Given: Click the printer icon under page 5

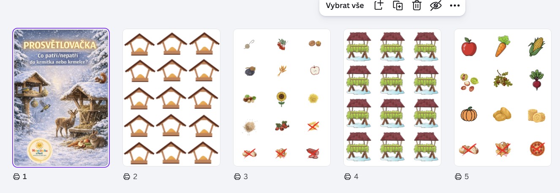Looking at the screenshot, I should pos(458,177).
